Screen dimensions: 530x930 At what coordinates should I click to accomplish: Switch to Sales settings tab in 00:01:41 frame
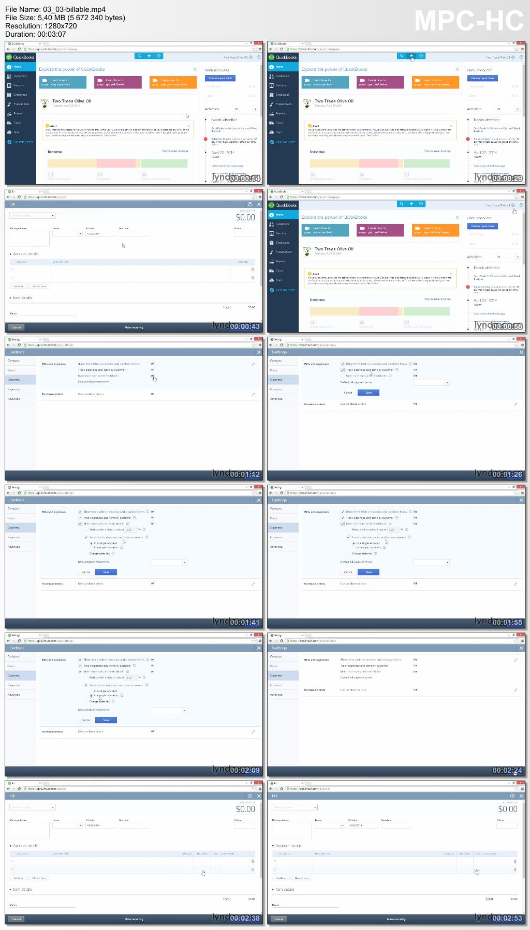tap(20, 518)
